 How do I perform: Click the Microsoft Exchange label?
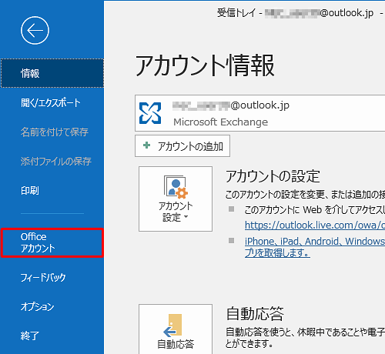(221, 122)
